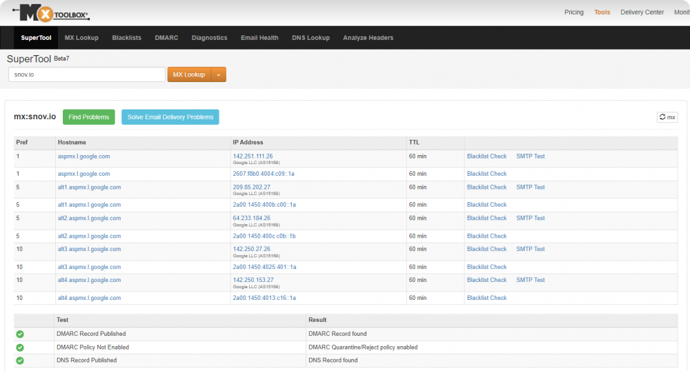Open the MX Lookup nav tab
Image resolution: width=690 pixels, height=373 pixels.
click(x=81, y=38)
